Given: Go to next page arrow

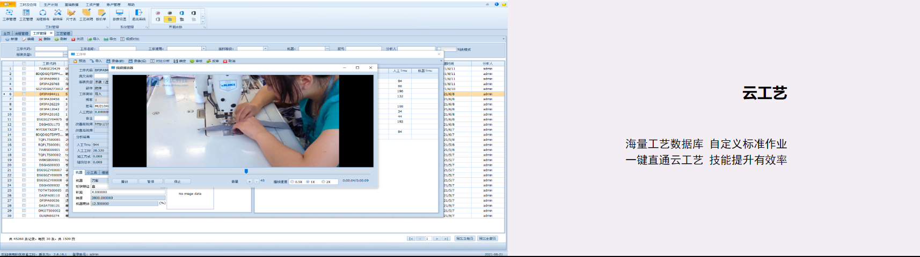Looking at the screenshot, I should point(437,238).
